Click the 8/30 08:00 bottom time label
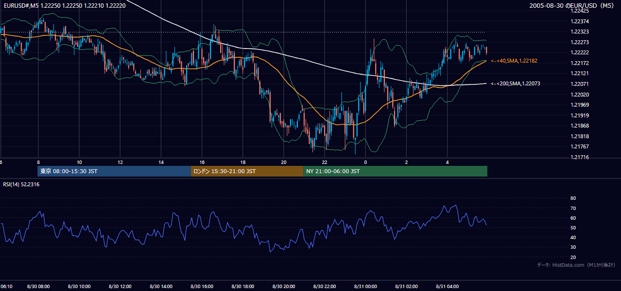 point(38,287)
